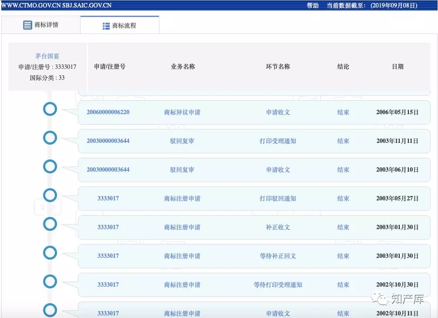The height and width of the screenshot is (318, 438).
Task: Click 申请/注册号 : 3333017 in side panel
Action: 47,67
